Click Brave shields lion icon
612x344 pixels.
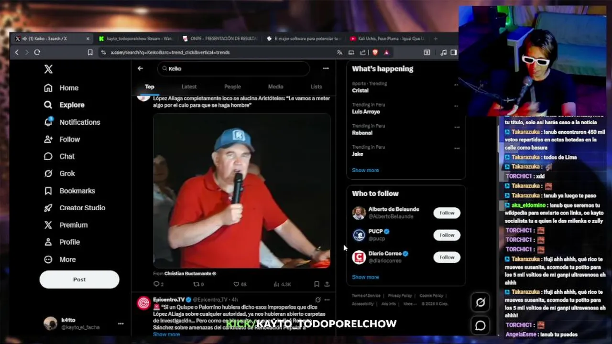[374, 53]
